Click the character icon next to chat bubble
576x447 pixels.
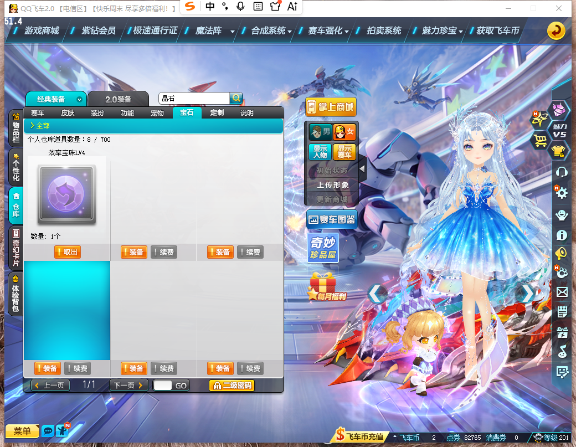pyautogui.click(x=62, y=430)
